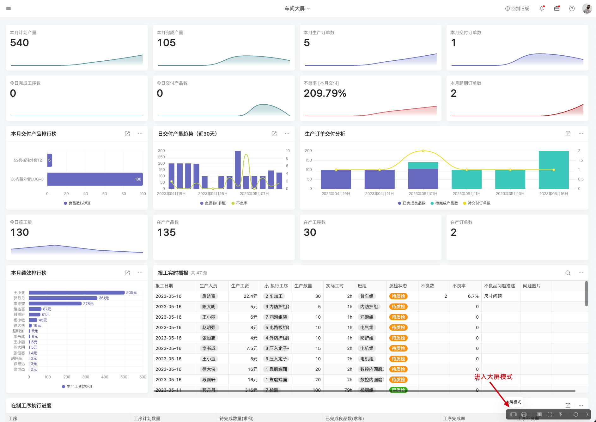596x422 pixels.
Task: Click the refresh icon in floating toolbar
Action: click(576, 414)
